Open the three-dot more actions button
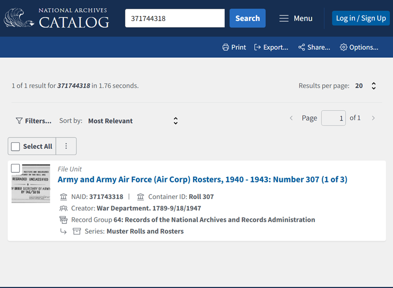Screen dimensions: 393x288 [66, 146]
